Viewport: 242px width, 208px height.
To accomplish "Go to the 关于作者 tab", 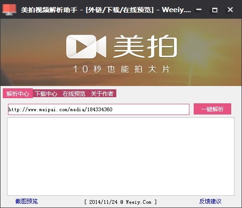I will 102,93.
